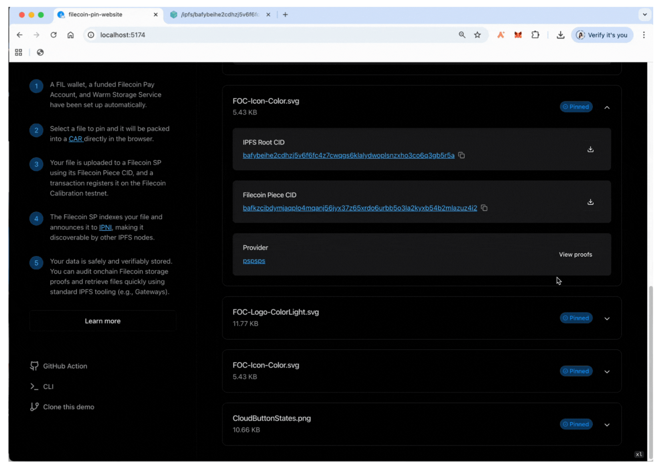Expand the lower FOC-Icon-Color.svg entry
658x466 pixels.
(x=607, y=371)
